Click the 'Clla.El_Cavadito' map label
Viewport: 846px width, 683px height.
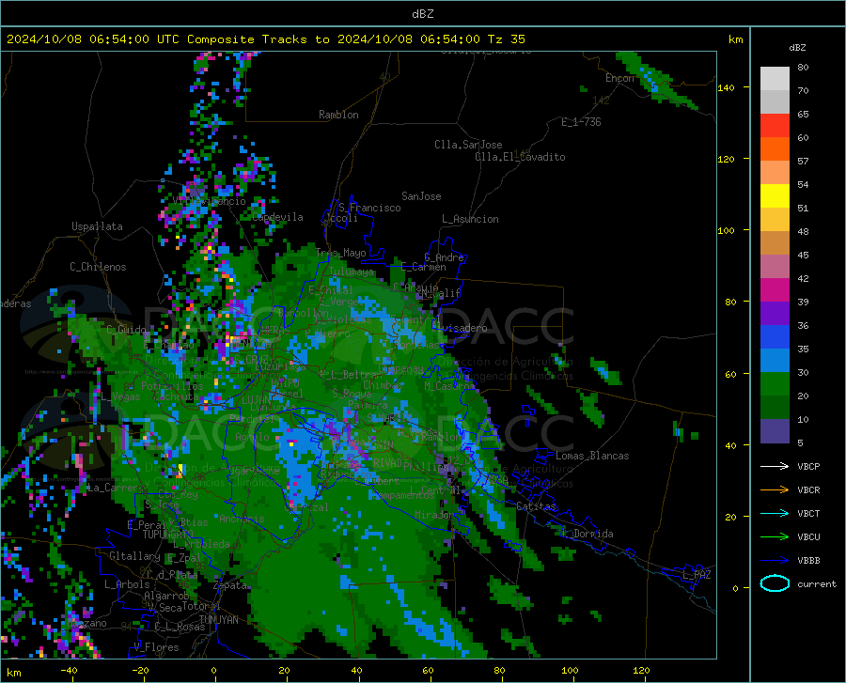click(x=520, y=158)
